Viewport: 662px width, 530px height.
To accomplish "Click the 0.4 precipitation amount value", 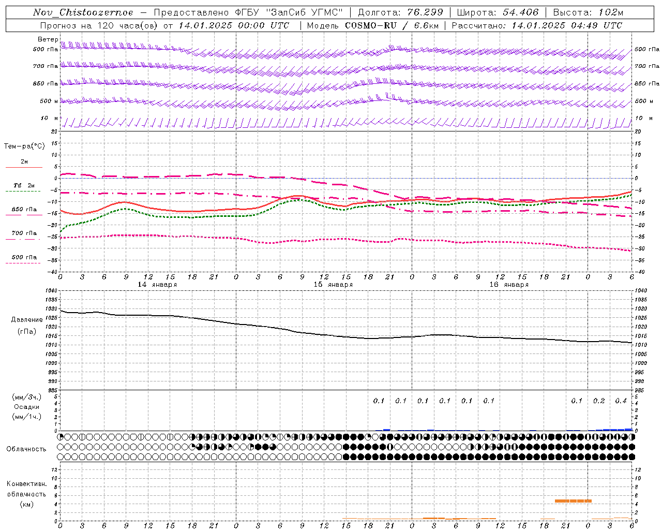I will [x=621, y=401].
